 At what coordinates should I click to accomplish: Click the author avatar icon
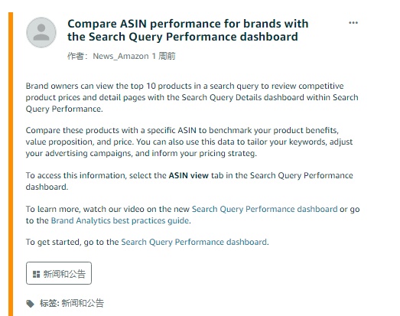pos(41,32)
